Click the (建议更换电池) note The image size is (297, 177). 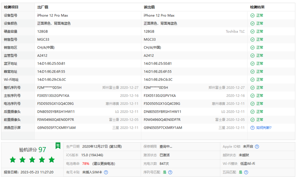(104, 164)
